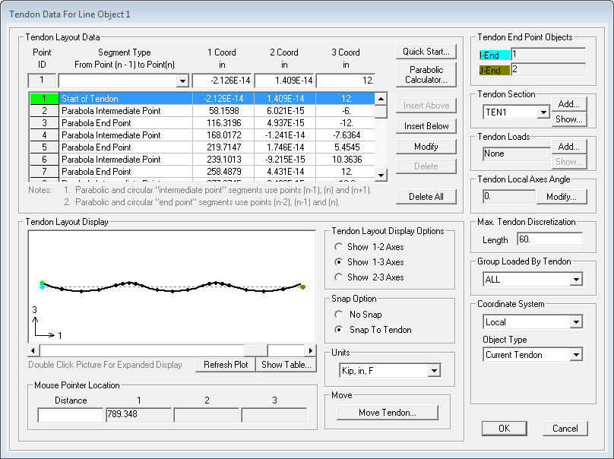The height and width of the screenshot is (459, 614).
Task: Select row 4 Parabola Intermediate Point
Action: point(202,135)
